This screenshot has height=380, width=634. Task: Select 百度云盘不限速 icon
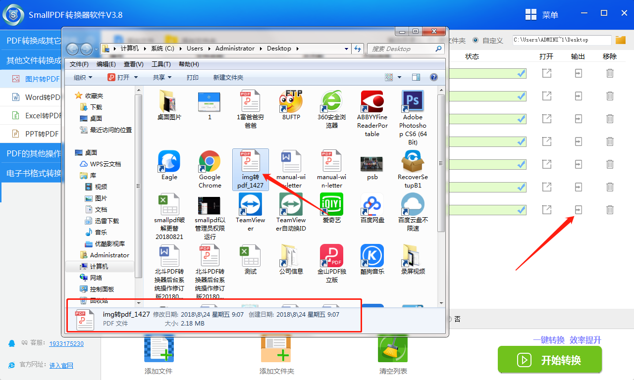pyautogui.click(x=413, y=212)
